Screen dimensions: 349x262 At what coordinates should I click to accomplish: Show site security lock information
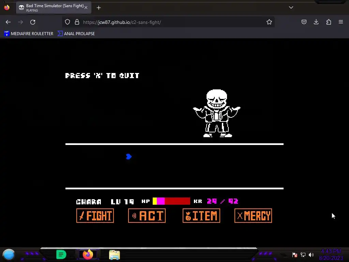click(x=77, y=22)
